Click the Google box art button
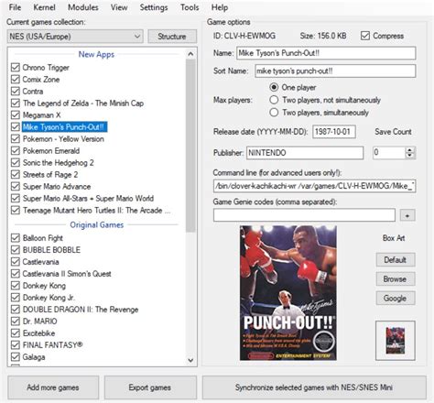 click(x=396, y=298)
